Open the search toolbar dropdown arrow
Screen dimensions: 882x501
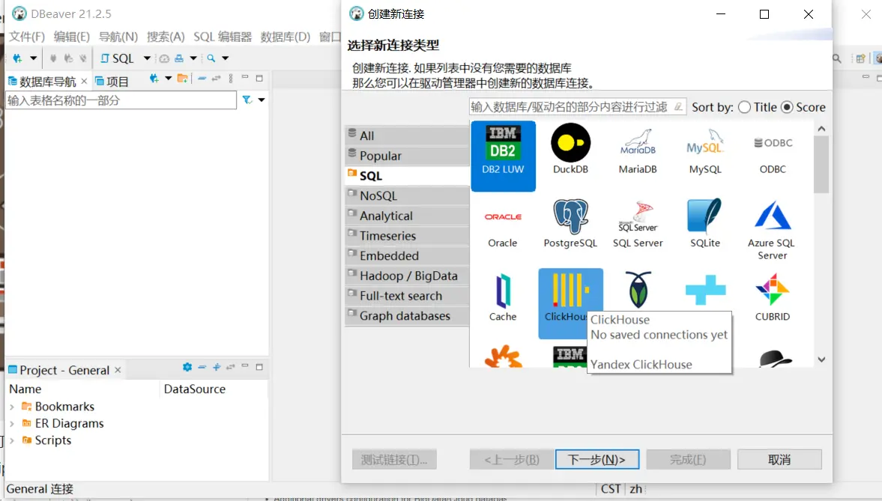pyautogui.click(x=225, y=58)
